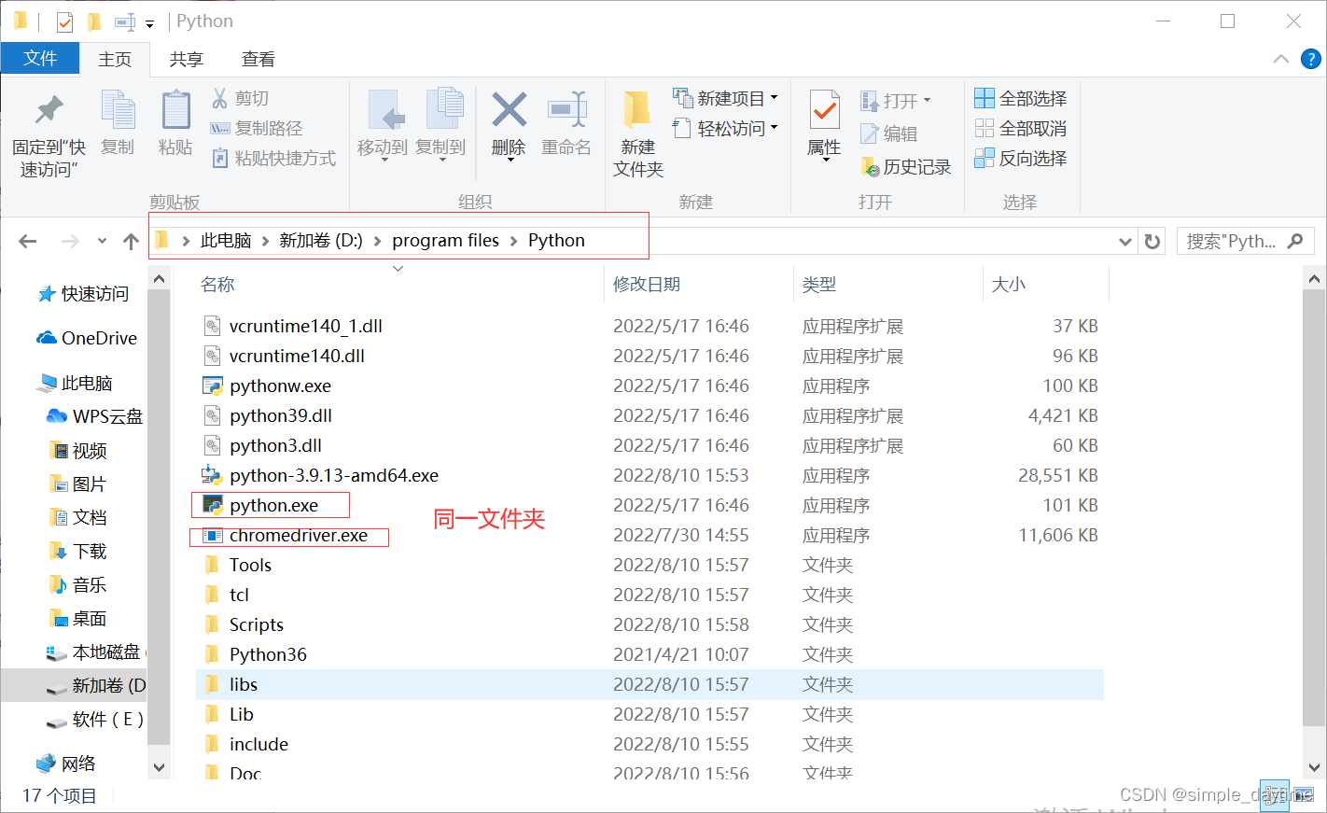Image resolution: width=1327 pixels, height=813 pixels.
Task: Select the chromedriver.exe file
Action: coord(298,536)
